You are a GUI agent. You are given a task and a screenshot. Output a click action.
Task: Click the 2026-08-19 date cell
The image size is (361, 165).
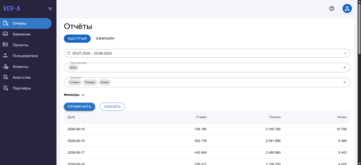tap(76, 129)
